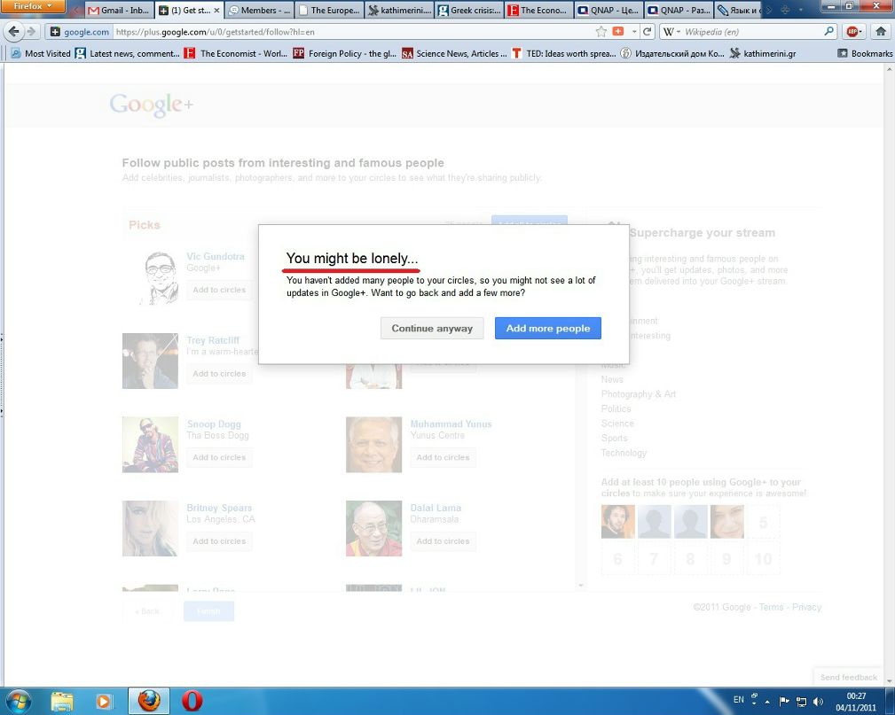The height and width of the screenshot is (715, 895).
Task: Click the red Google +1 share icon in address bar
Action: click(618, 31)
